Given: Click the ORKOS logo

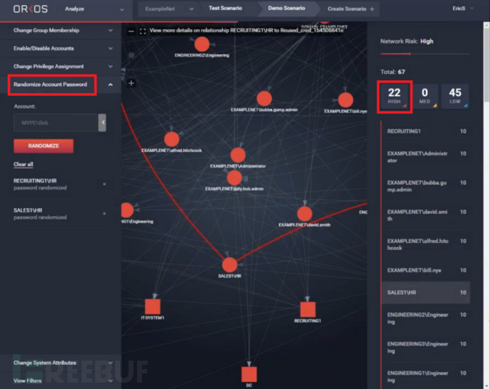Looking at the screenshot, I should pyautogui.click(x=31, y=9).
